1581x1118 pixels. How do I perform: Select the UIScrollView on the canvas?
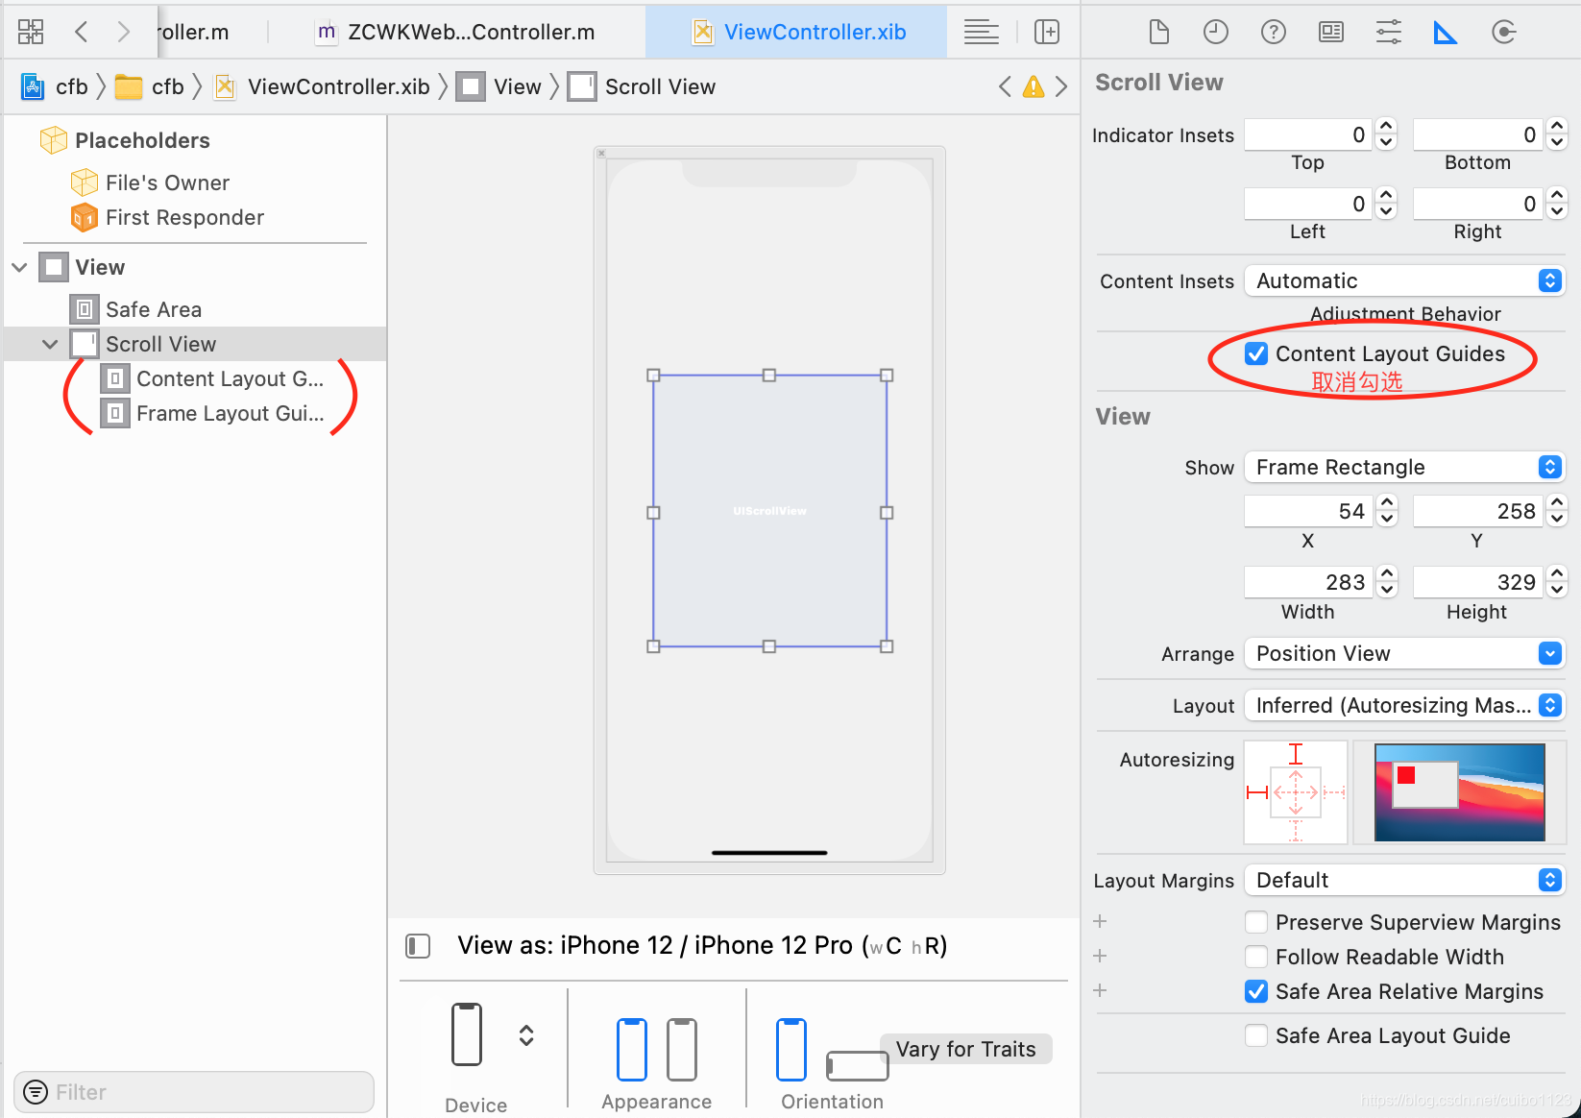point(769,511)
